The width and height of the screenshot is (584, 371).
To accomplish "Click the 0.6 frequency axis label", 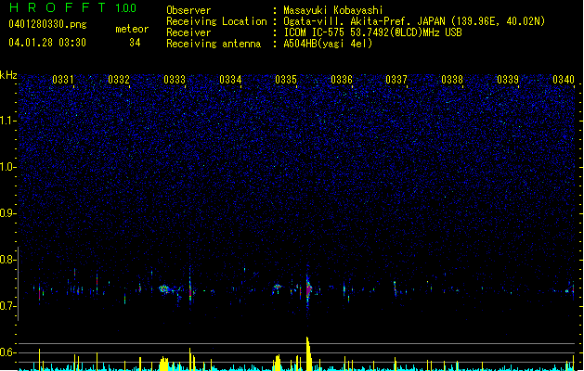I will (x=7, y=352).
